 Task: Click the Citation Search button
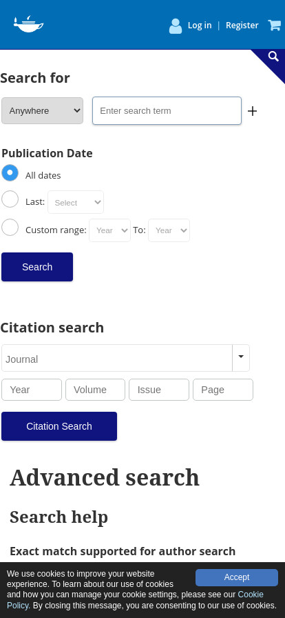pyautogui.click(x=59, y=426)
